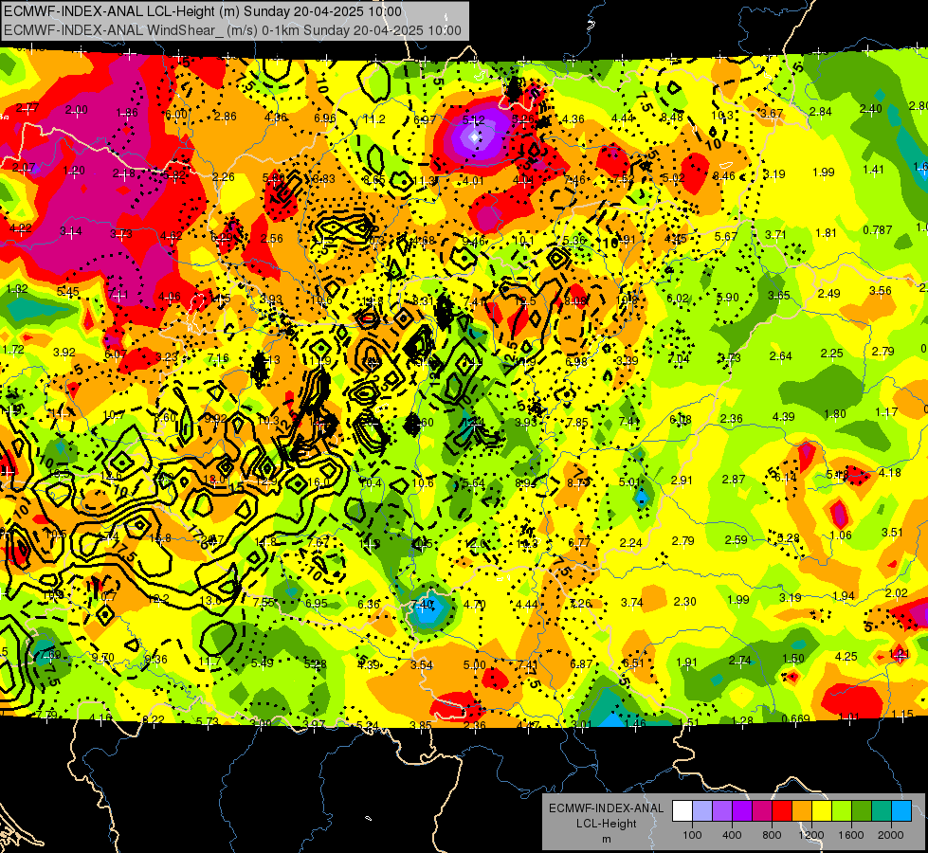This screenshot has height=853, width=928.
Task: Click the map value 5.67
Action: click(x=726, y=236)
